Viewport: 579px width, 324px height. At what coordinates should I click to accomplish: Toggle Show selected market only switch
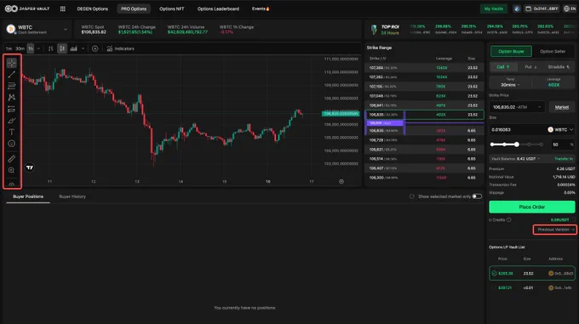click(x=477, y=196)
